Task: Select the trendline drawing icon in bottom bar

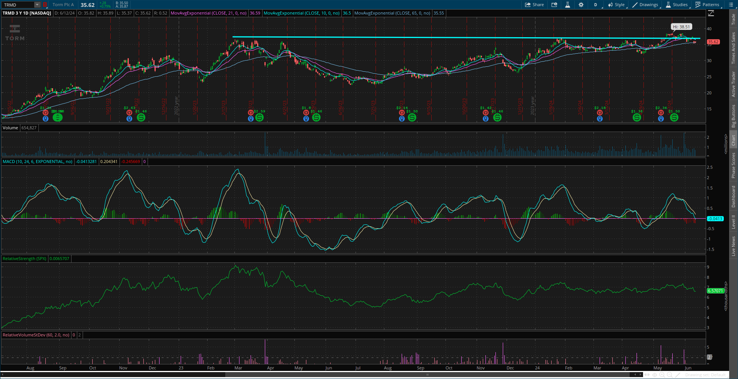Action: (678, 375)
